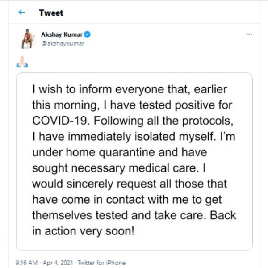Image resolution: width=268 pixels, height=268 pixels.
Task: Click the Tweet header title
Action: point(51,13)
